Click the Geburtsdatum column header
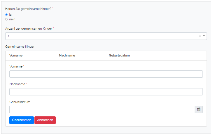The width and height of the screenshot is (213, 135). click(x=119, y=56)
